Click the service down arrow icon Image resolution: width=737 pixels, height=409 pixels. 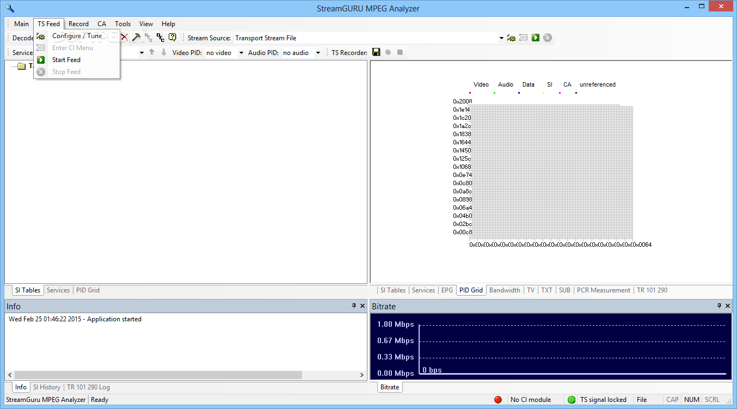point(164,52)
